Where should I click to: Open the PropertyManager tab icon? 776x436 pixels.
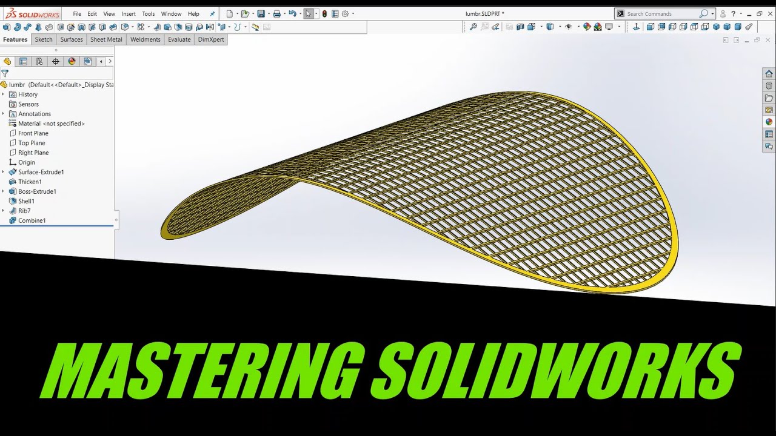click(x=23, y=61)
